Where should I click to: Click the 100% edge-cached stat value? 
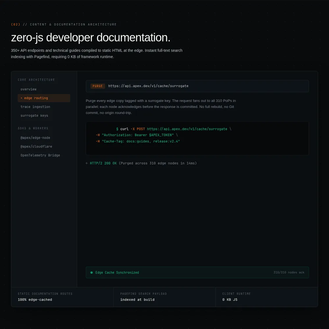pos(35,300)
